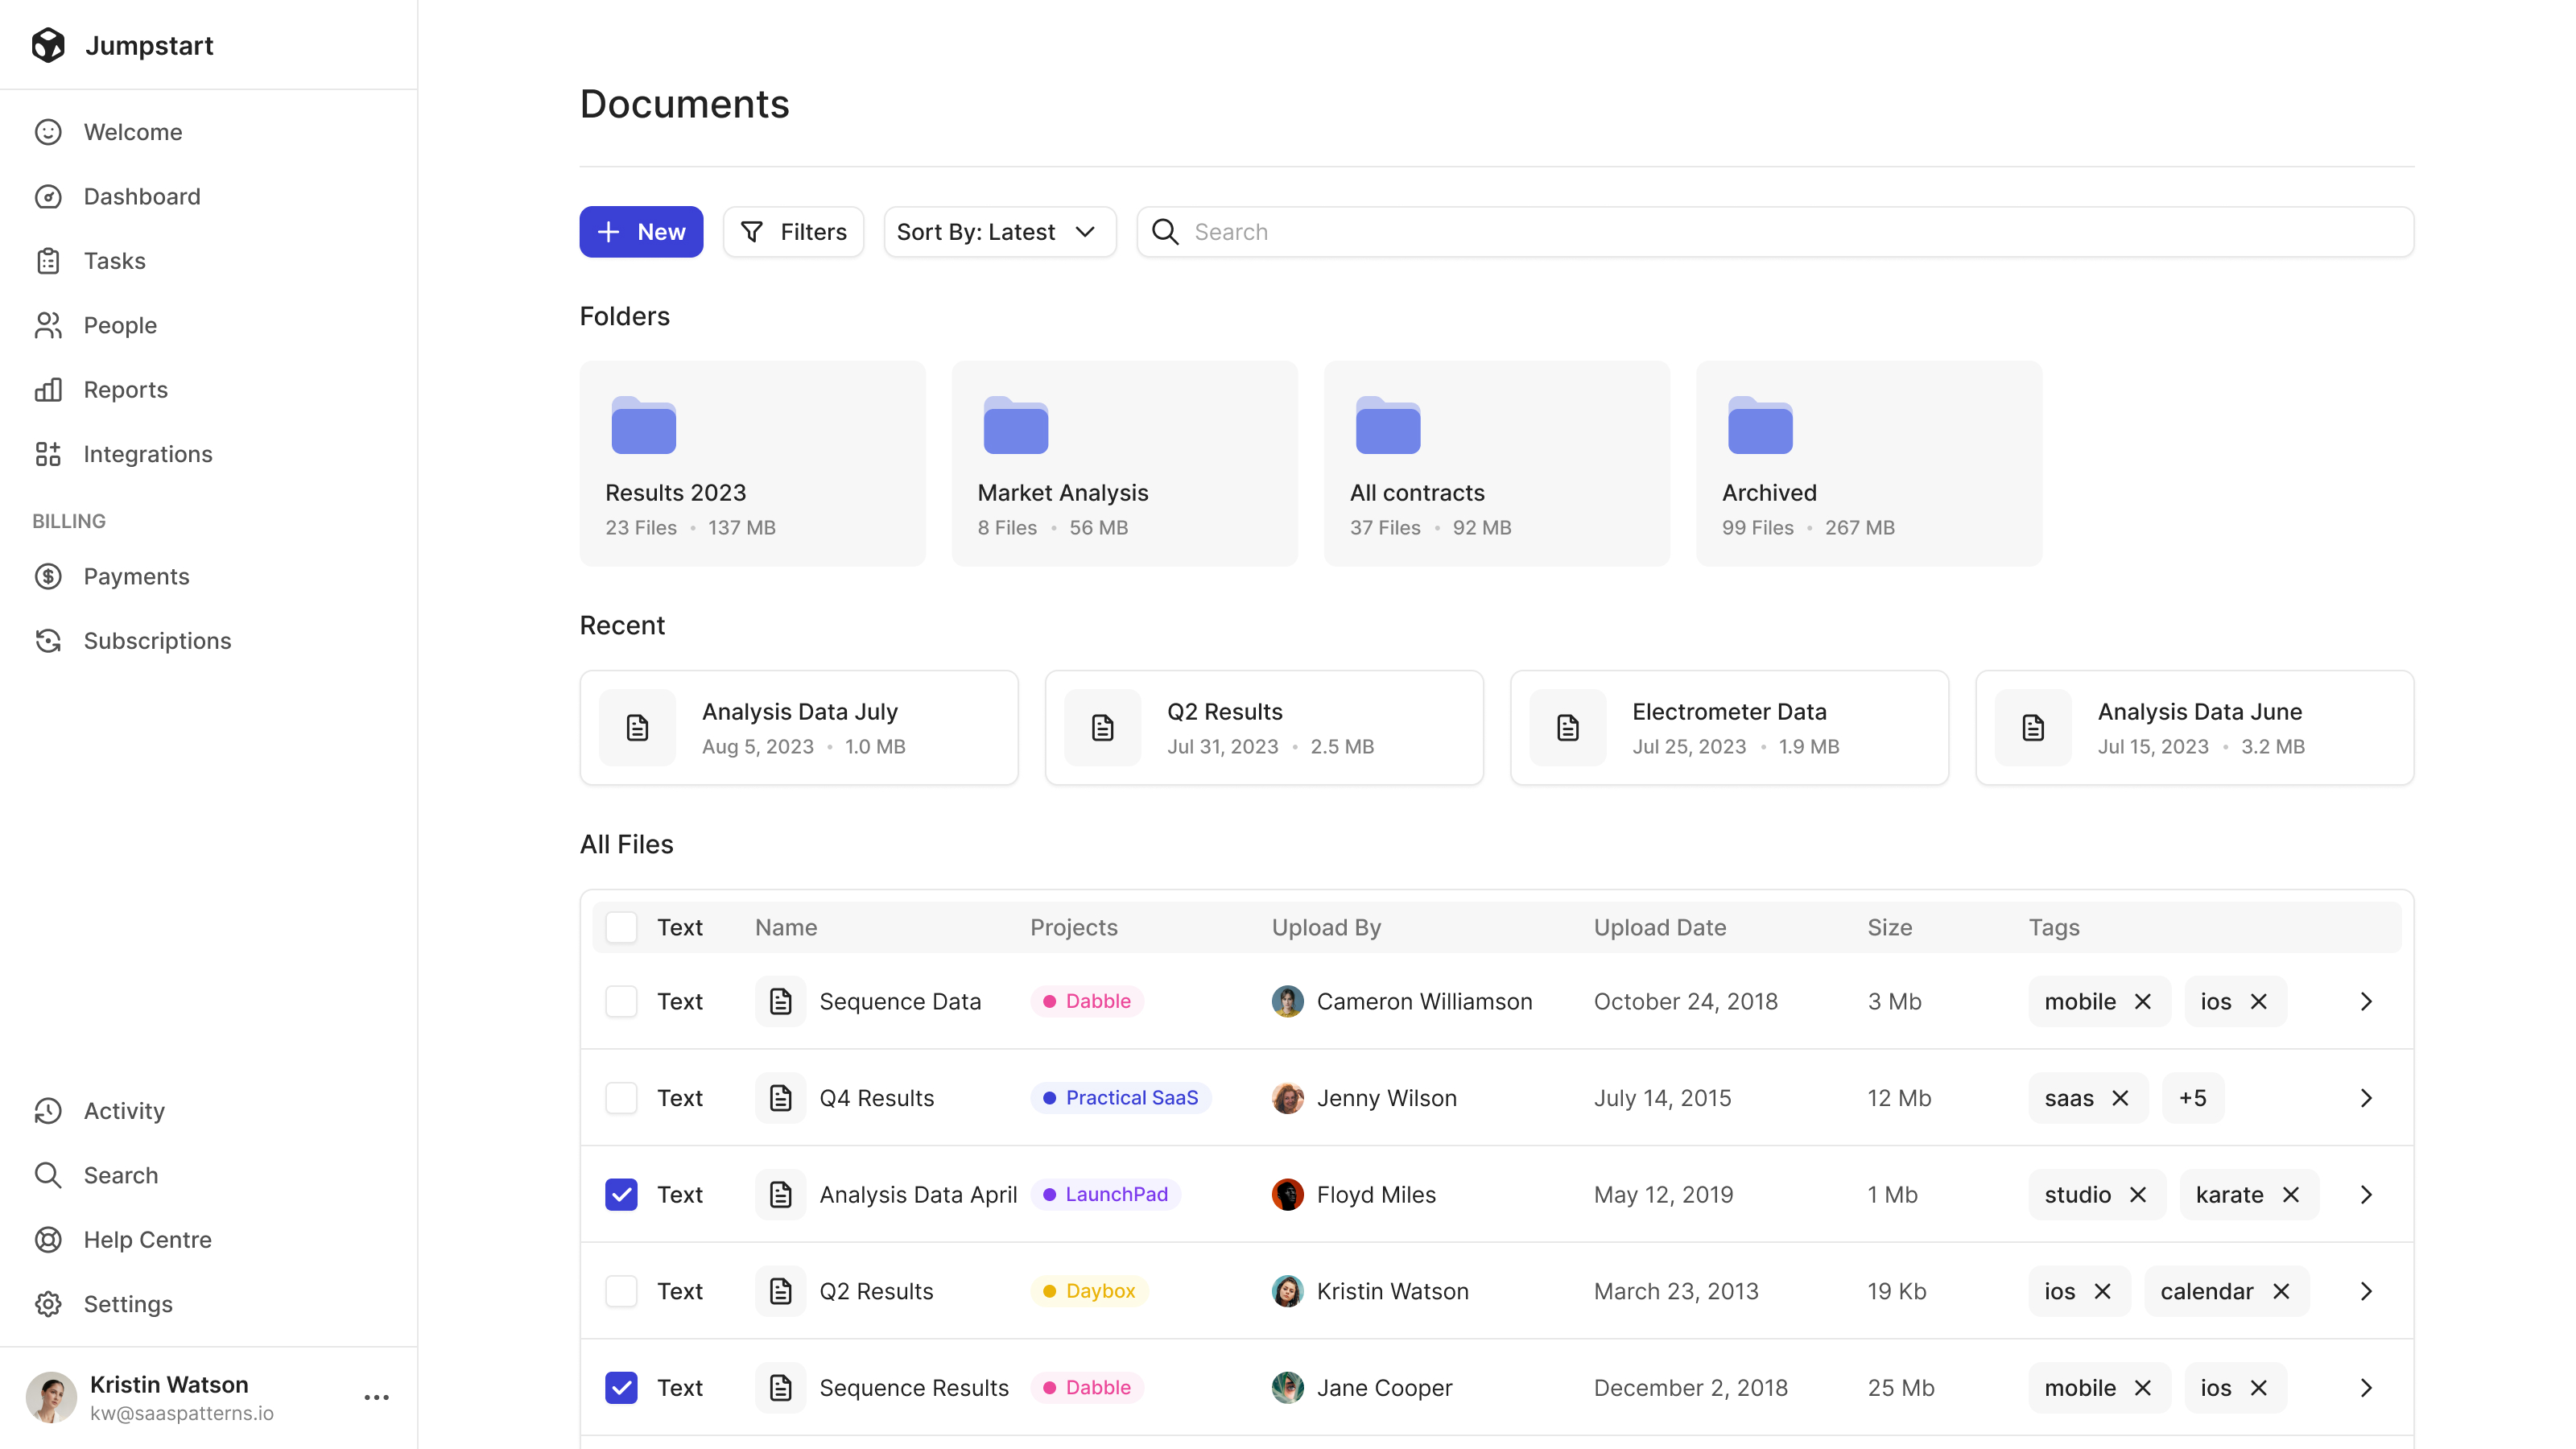Click Kristin Watson's profile avatar in sidebar
Screen dimensions: 2576x1449
[x=52, y=1397]
